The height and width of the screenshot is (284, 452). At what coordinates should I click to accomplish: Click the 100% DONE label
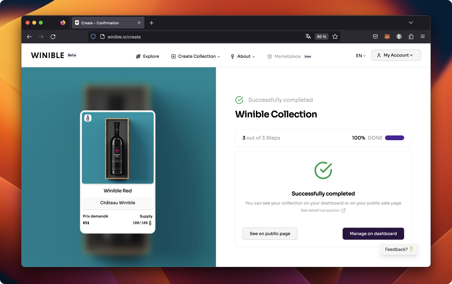point(367,138)
